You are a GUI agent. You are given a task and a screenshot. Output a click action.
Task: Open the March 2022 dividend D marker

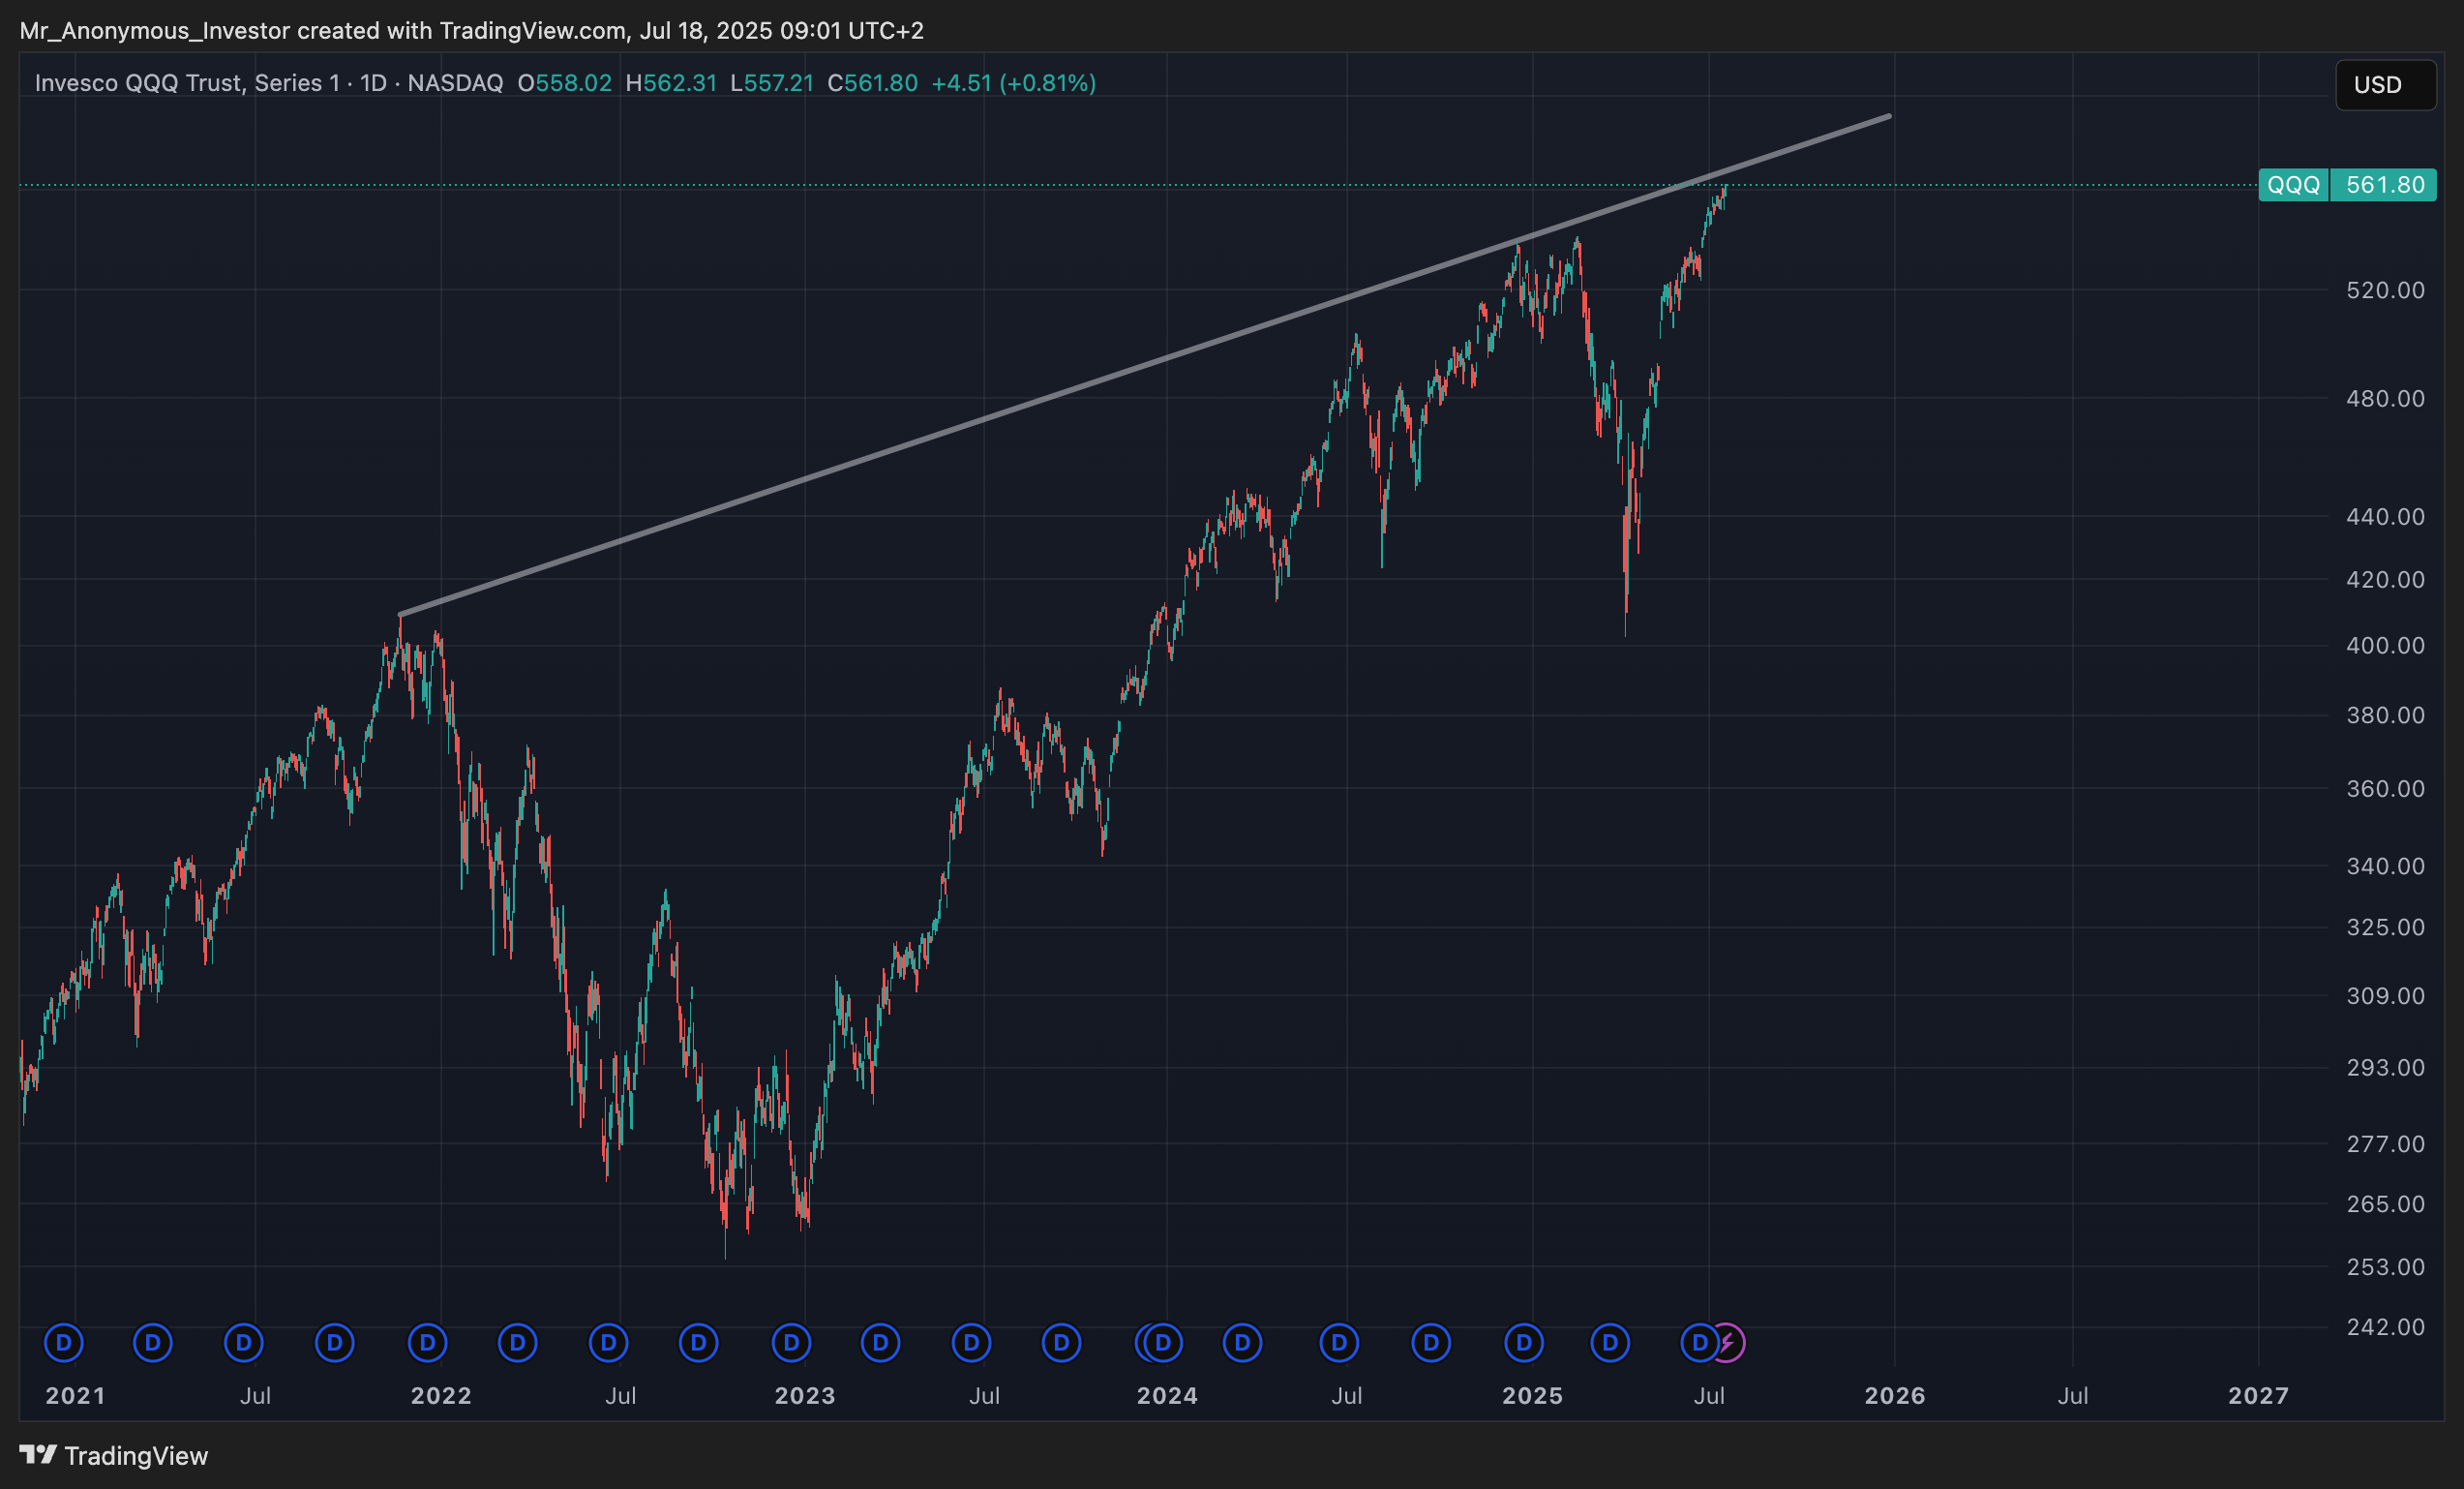(518, 1343)
